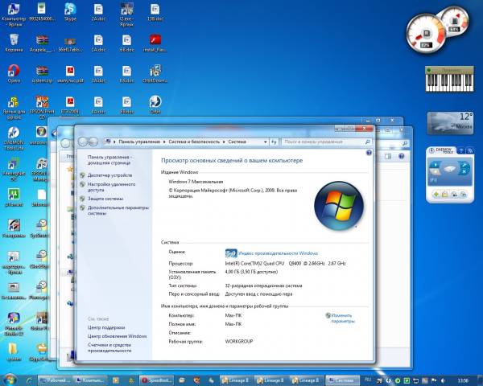Open the Pinnacle Studio desktop shortcut
This screenshot has height=386, width=483.
pos(14,324)
